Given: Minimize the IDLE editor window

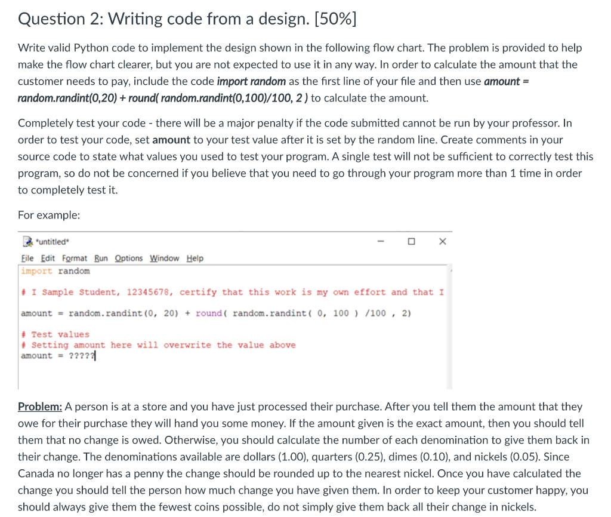Looking at the screenshot, I should (380, 241).
